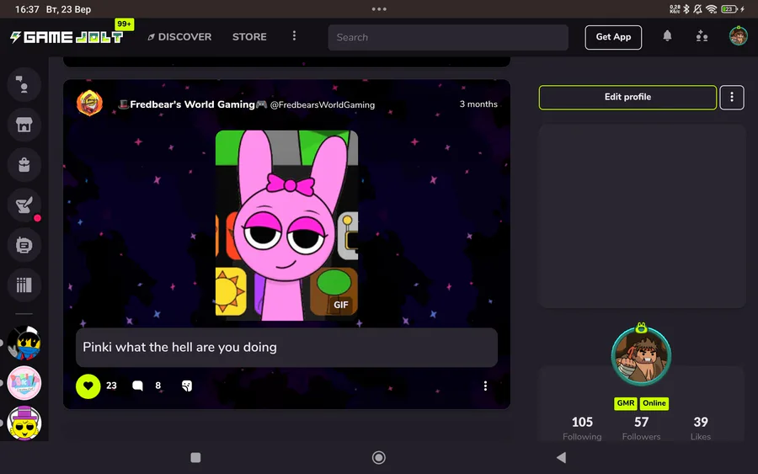758x474 pixels.
Task: Open the large profile avatar
Action: (x=641, y=355)
